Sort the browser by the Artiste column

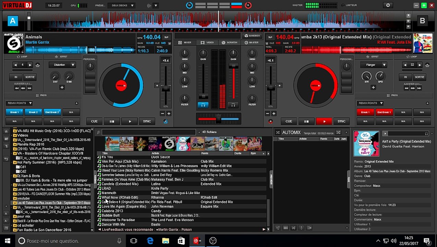click(175, 153)
